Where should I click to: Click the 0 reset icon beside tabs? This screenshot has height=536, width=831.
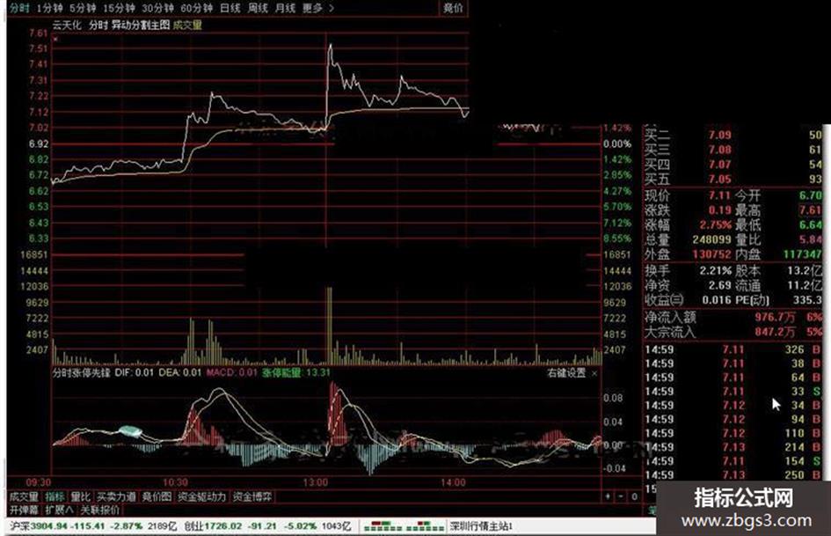pos(634,497)
